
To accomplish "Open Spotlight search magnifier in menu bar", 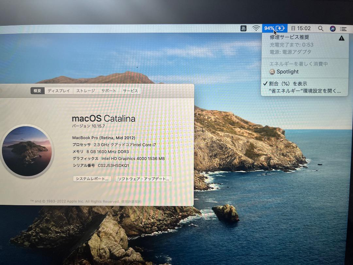I will pyautogui.click(x=321, y=28).
